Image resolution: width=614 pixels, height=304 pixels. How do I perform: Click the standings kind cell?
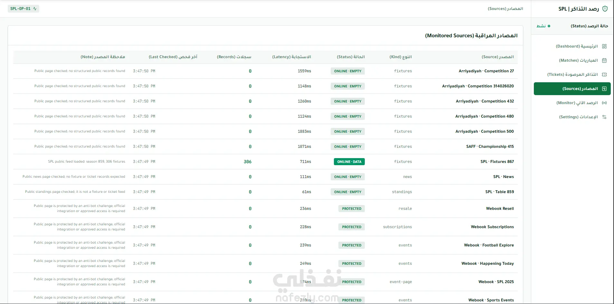(x=402, y=192)
